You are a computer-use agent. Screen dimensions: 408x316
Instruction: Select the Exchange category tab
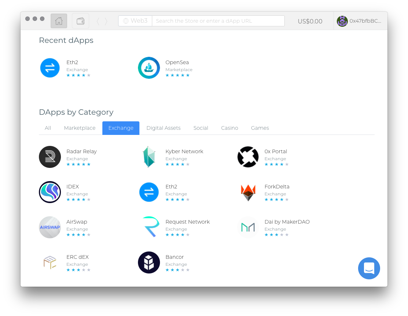[121, 128]
